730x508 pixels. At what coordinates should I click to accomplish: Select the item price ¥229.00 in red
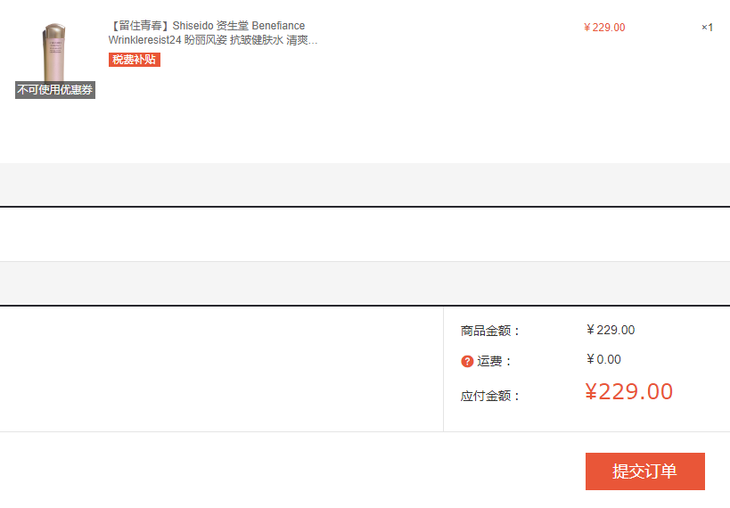(604, 28)
